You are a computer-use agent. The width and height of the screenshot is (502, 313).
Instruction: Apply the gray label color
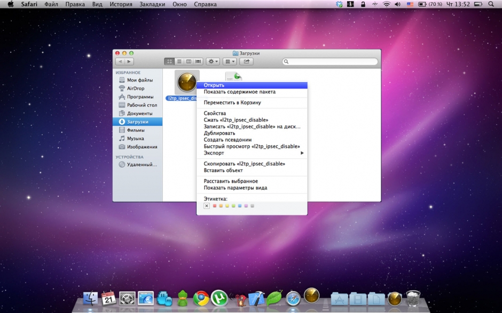(x=252, y=206)
